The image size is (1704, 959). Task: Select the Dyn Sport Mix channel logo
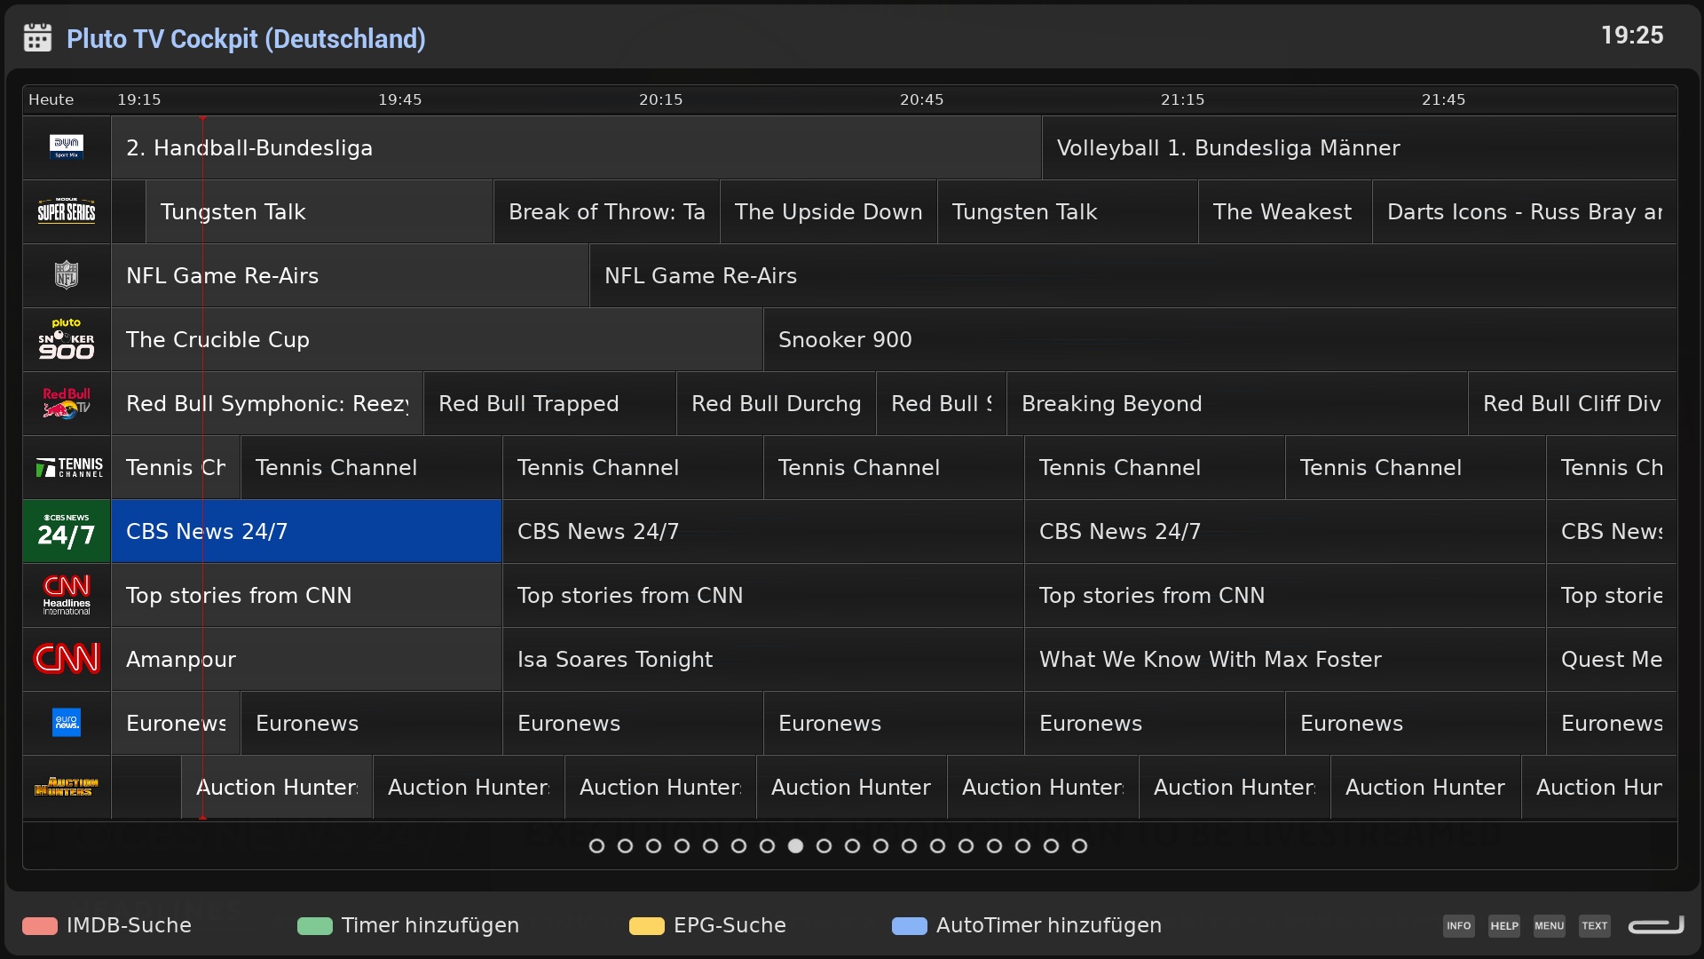pos(67,147)
